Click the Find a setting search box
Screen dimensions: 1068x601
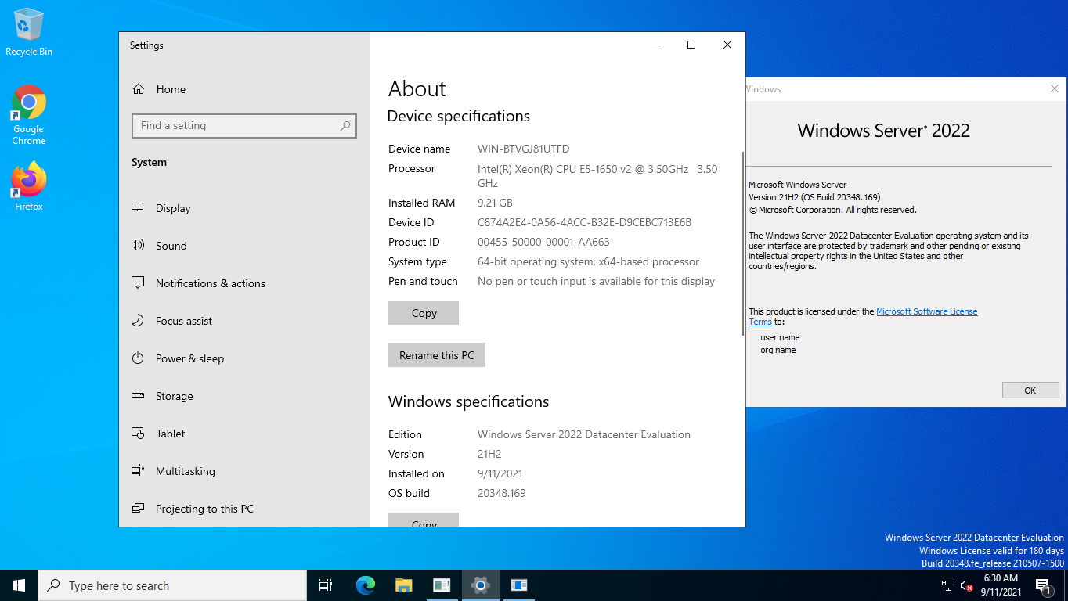tap(244, 126)
